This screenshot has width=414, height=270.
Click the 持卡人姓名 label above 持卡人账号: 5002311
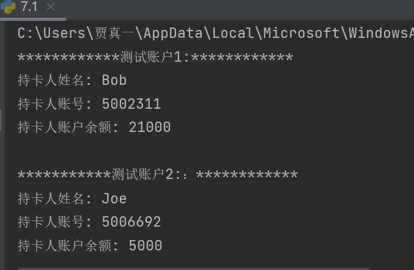[51, 80]
